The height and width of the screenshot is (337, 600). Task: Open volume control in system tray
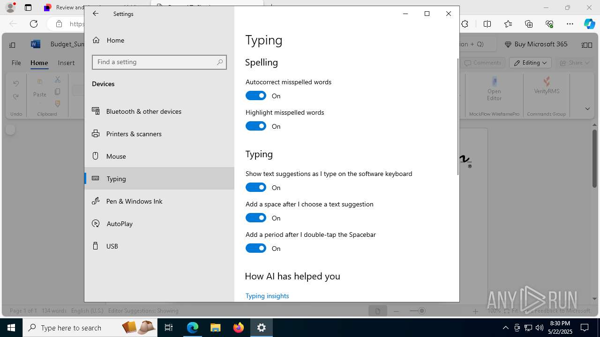tap(539, 328)
